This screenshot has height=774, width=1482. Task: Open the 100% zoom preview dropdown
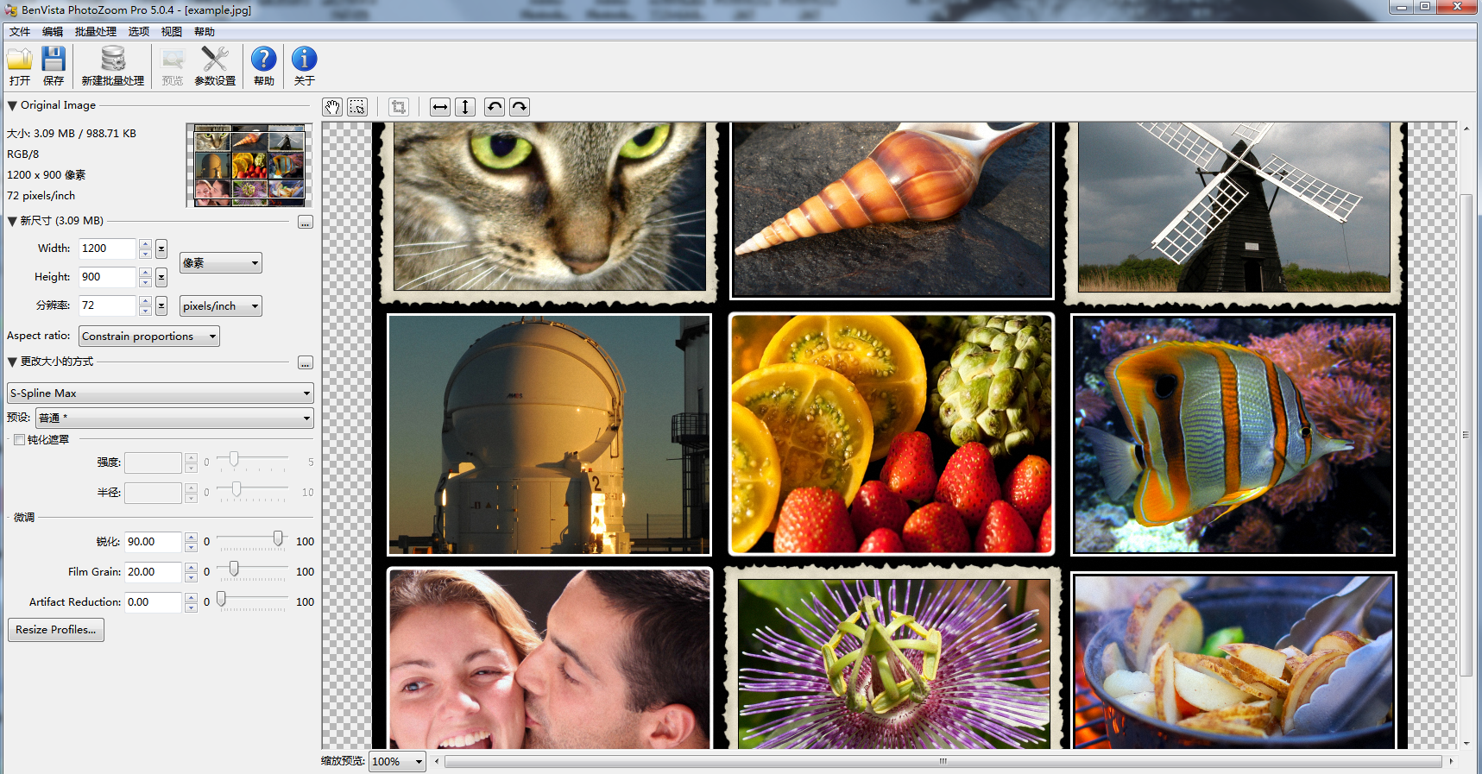coord(397,762)
